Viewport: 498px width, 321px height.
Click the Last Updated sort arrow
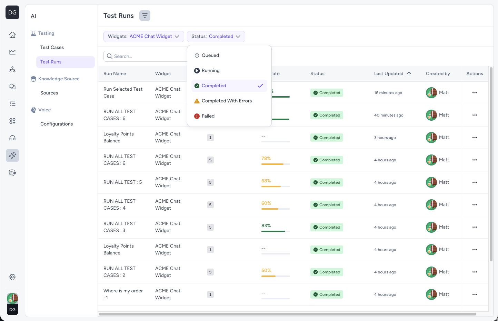(409, 73)
